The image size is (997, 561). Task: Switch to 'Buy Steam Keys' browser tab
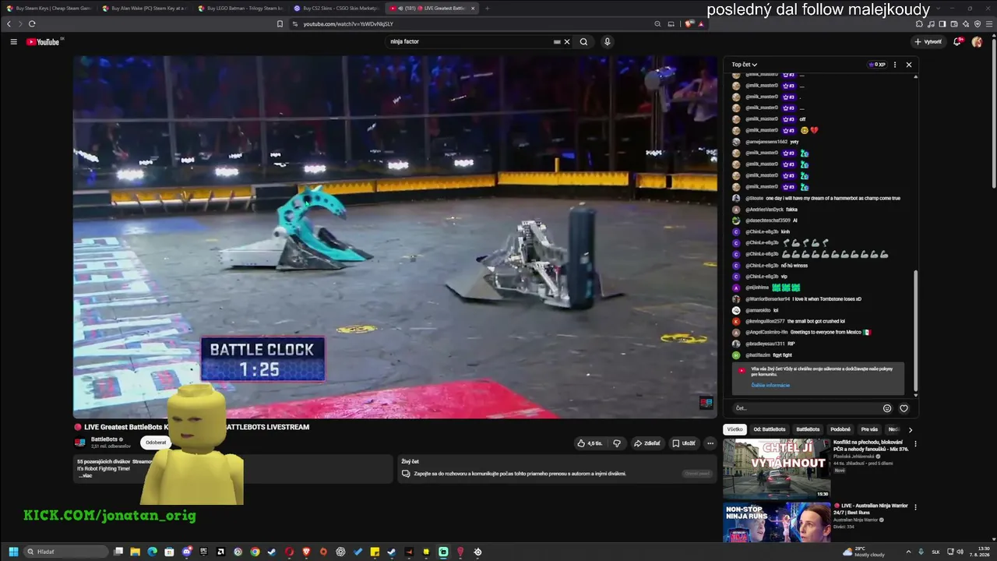pyautogui.click(x=49, y=9)
